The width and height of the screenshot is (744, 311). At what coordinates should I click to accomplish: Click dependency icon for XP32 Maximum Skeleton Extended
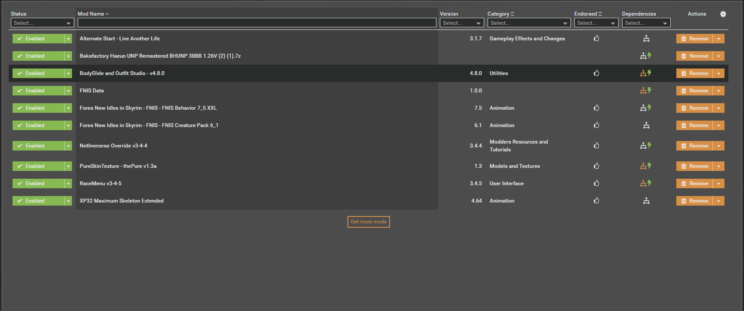coord(646,201)
